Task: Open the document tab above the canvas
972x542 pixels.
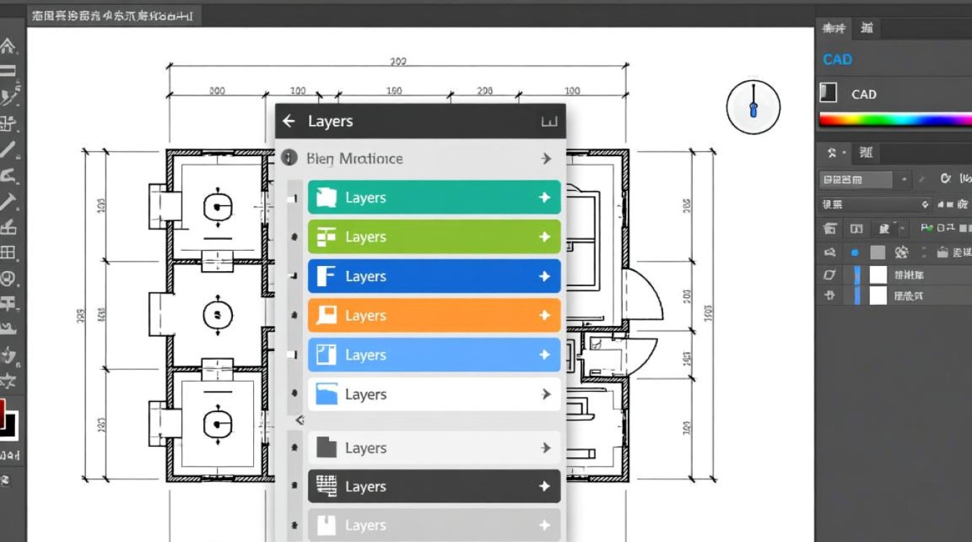Action: tap(113, 16)
